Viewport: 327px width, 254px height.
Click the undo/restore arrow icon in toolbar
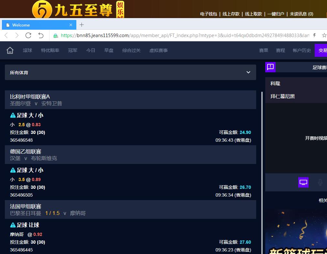[x=41, y=36]
